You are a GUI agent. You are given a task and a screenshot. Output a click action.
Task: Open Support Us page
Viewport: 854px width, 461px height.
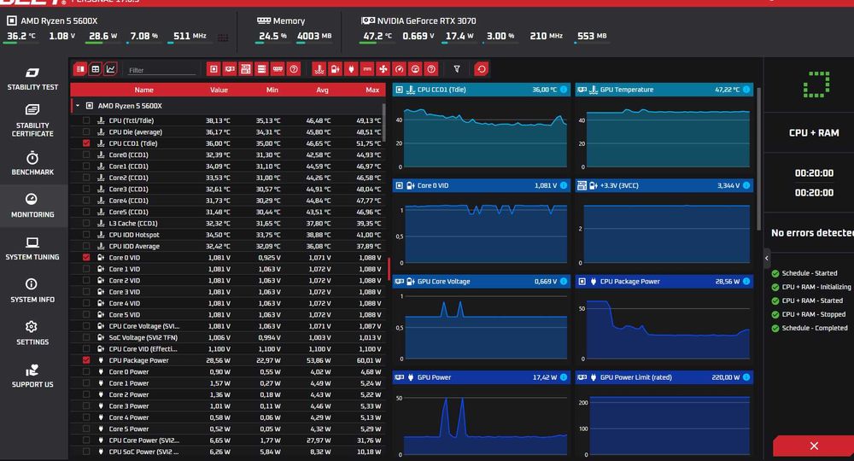point(32,376)
